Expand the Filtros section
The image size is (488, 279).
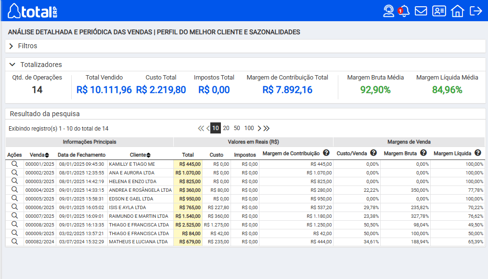tap(11, 46)
